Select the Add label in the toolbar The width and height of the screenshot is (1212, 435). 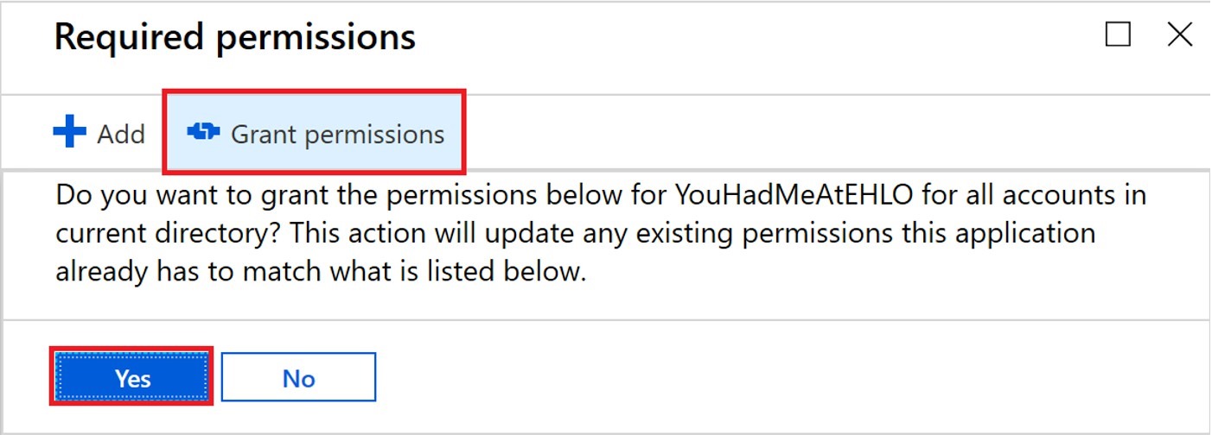(121, 135)
